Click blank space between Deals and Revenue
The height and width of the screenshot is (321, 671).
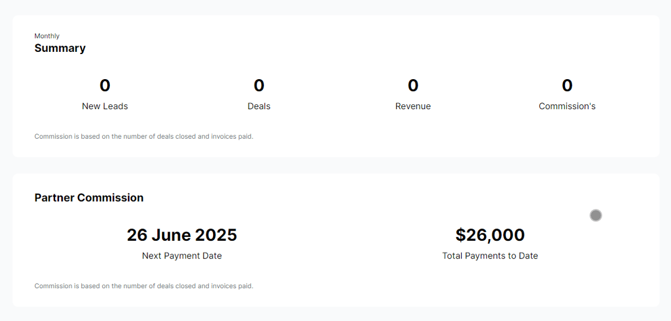click(336, 95)
